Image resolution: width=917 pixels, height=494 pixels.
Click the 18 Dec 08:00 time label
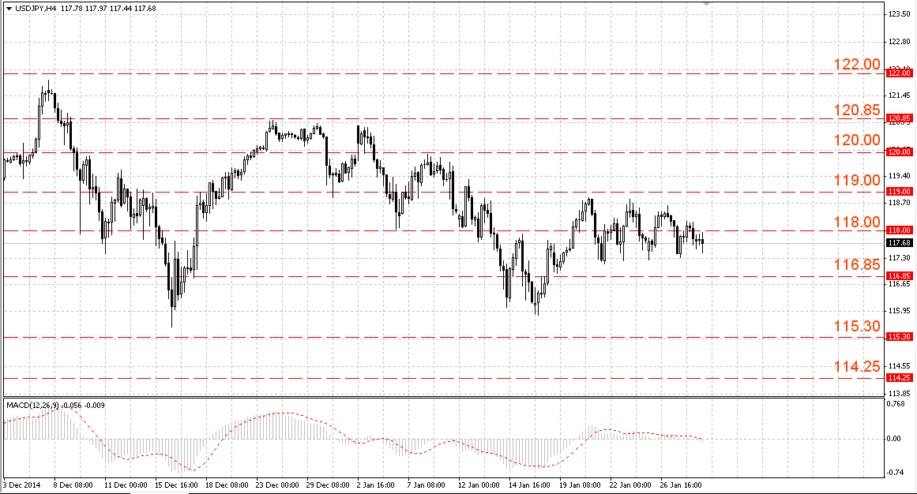pos(227,485)
